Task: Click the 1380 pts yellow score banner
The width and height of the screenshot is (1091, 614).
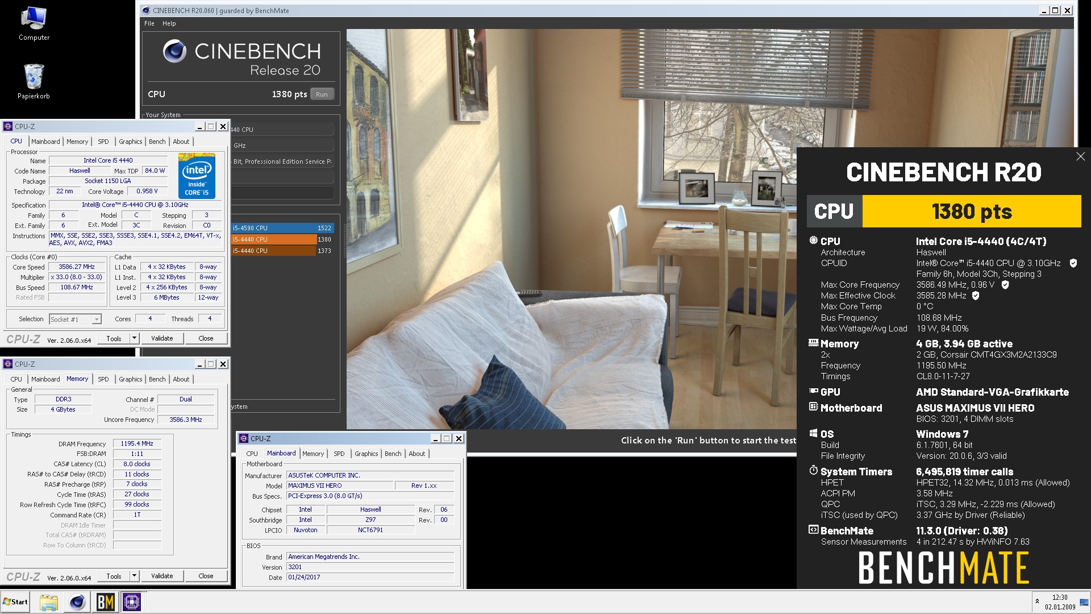Action: coord(972,211)
